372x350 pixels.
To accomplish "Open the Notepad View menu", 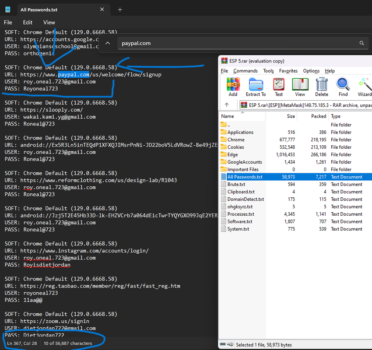I will (49, 22).
